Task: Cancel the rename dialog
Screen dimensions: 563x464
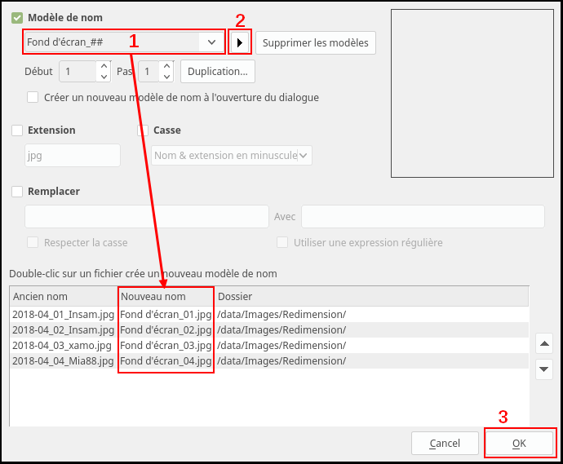Action: coord(445,444)
